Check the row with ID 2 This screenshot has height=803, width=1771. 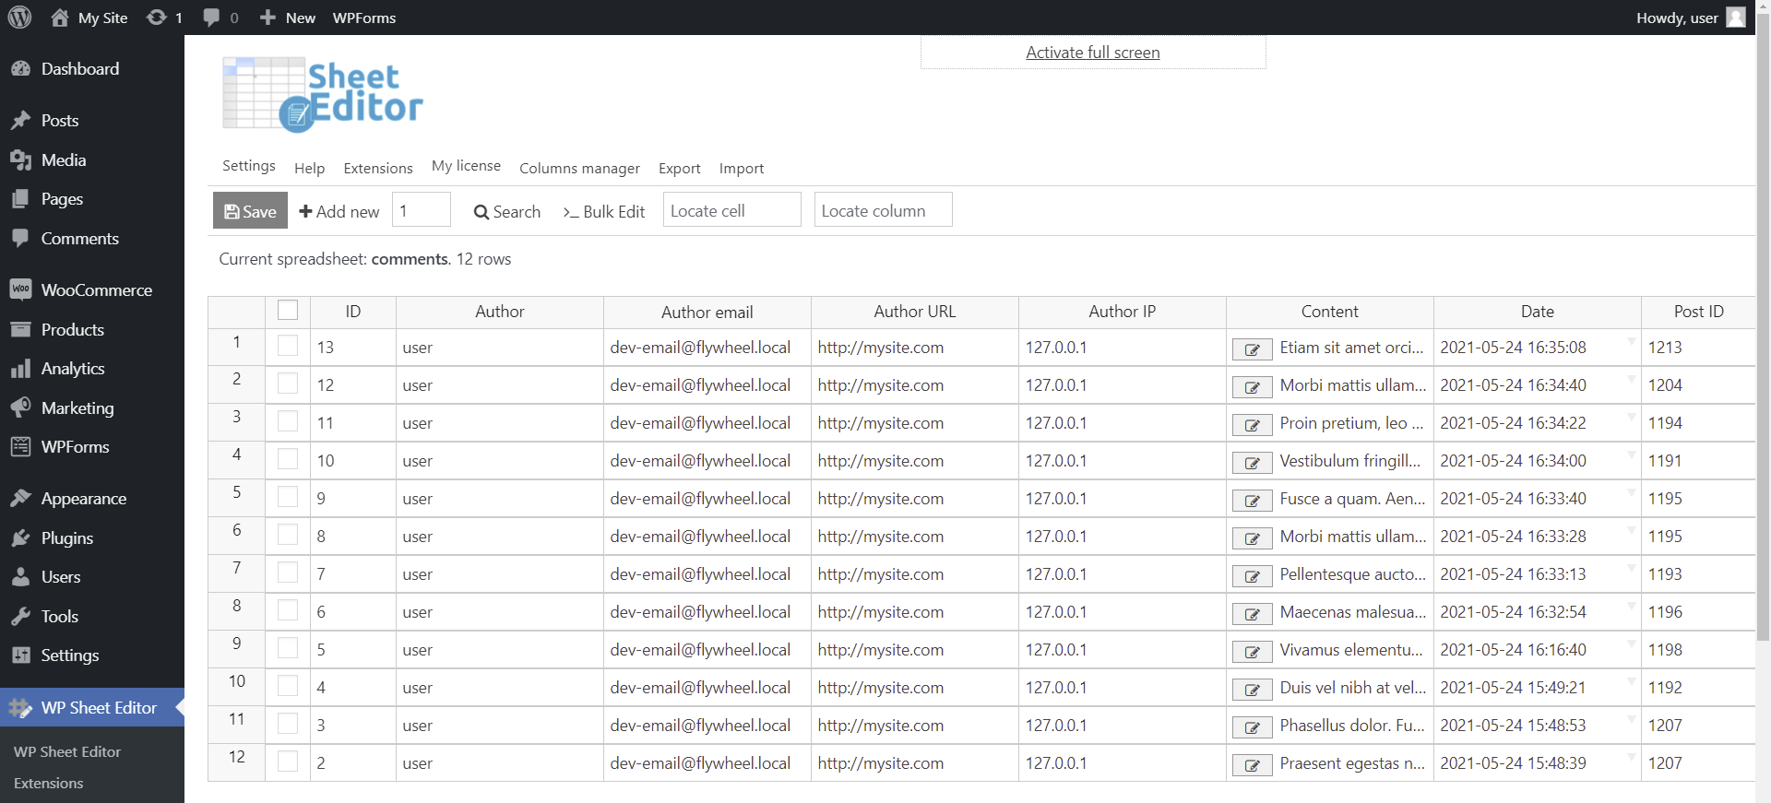(x=288, y=762)
